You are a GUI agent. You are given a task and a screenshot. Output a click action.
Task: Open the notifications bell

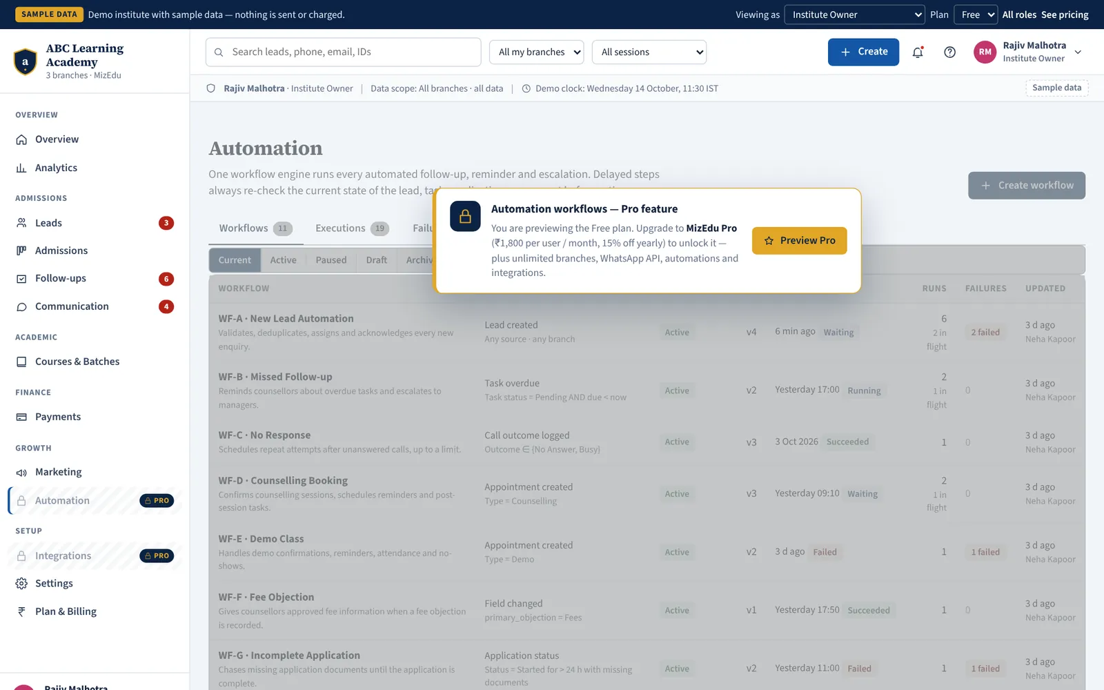point(918,52)
